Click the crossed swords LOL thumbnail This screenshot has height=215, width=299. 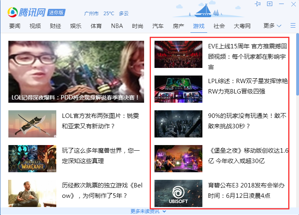coord(32,124)
